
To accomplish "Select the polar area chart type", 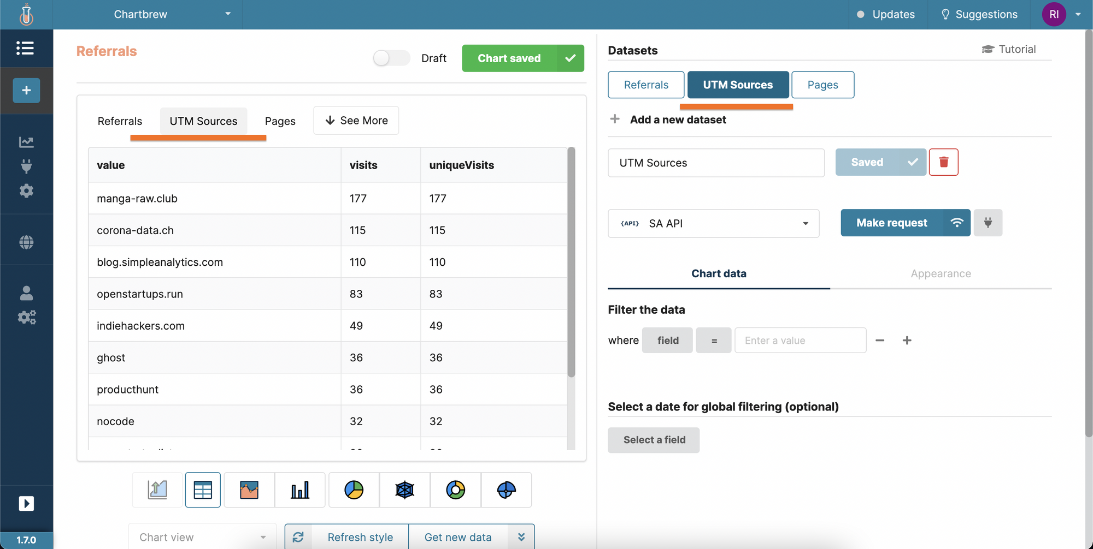I will [x=506, y=490].
